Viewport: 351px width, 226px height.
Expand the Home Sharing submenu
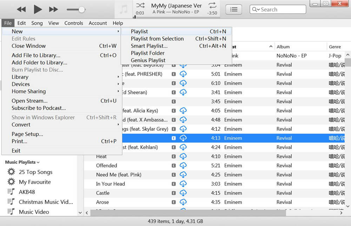pyautogui.click(x=62, y=91)
